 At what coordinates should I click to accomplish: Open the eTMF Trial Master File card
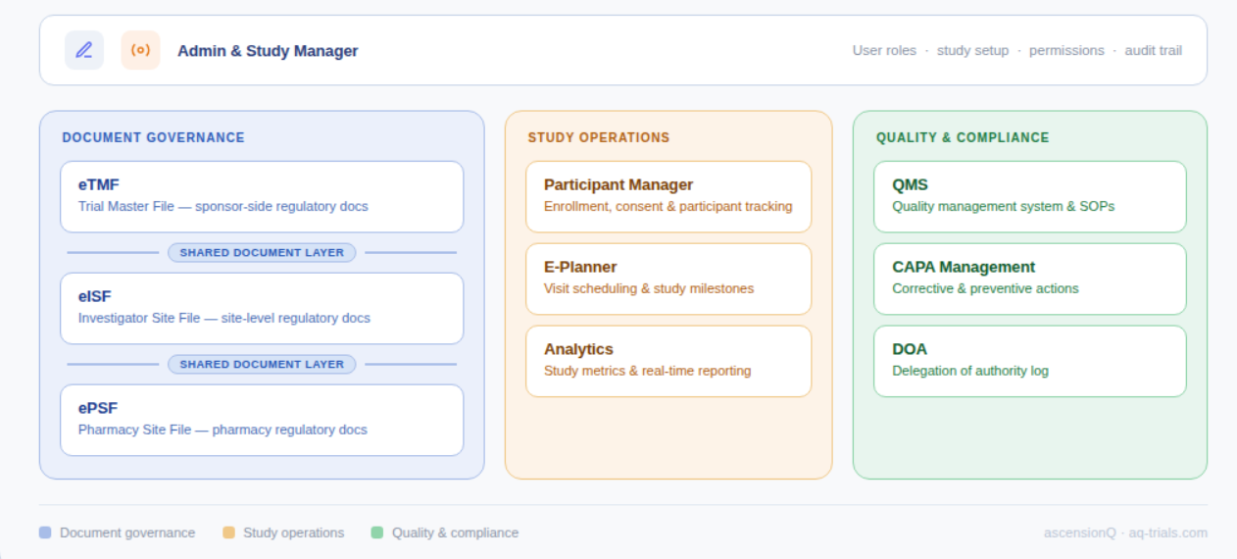pos(262,196)
